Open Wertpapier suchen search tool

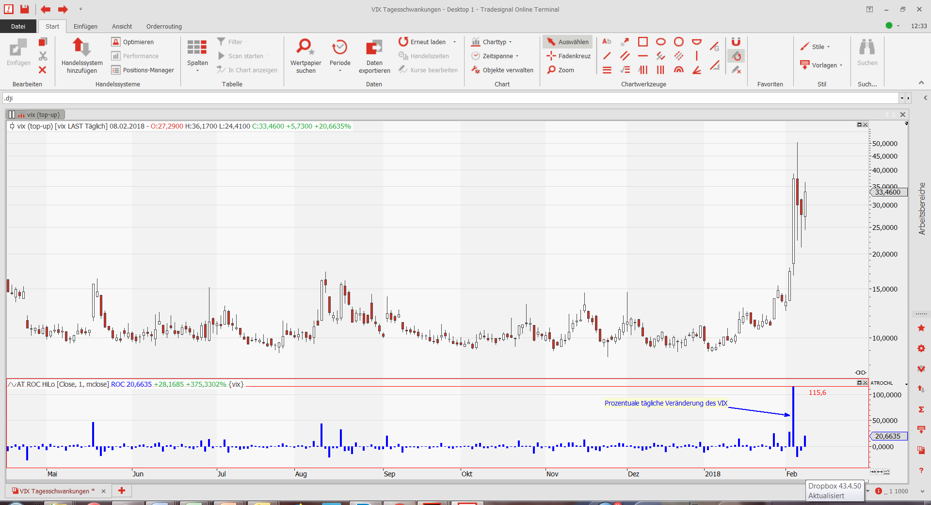[x=305, y=56]
